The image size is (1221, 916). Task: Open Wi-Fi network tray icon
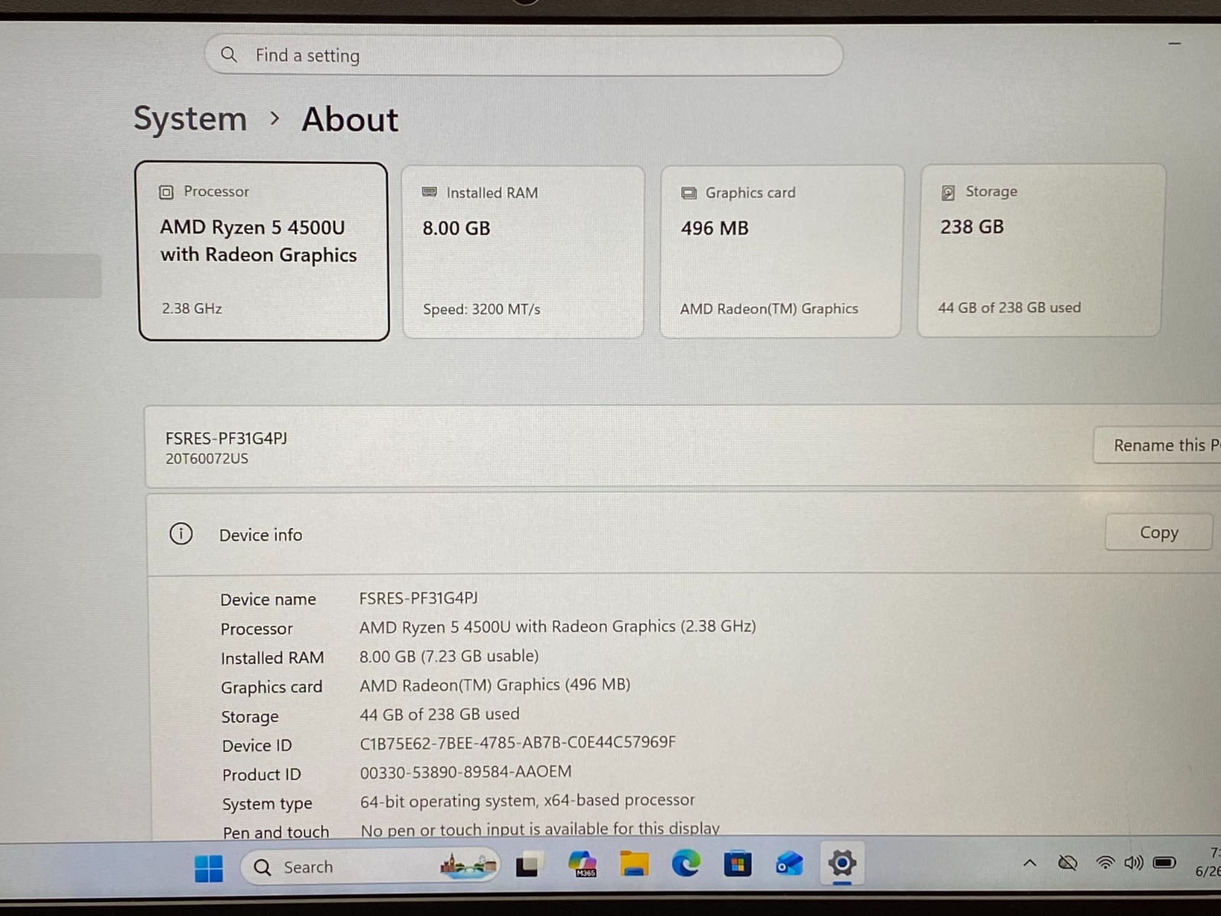click(x=1105, y=863)
